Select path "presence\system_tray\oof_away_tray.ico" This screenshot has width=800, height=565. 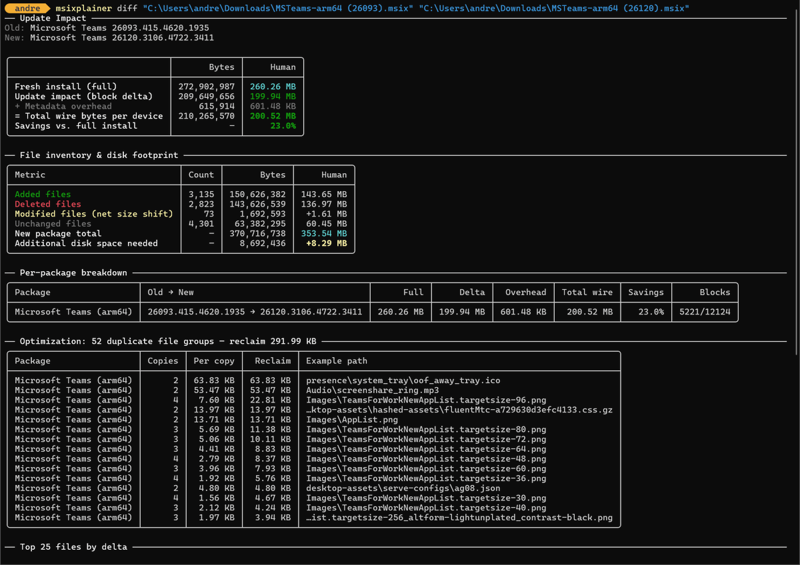(x=403, y=380)
